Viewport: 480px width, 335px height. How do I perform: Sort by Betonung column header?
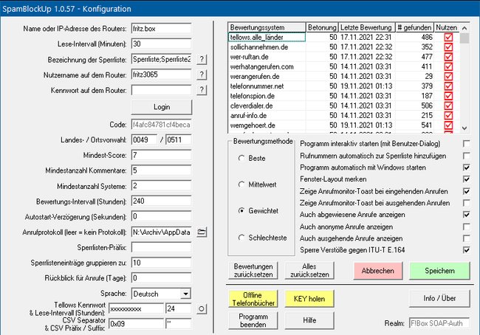[322, 27]
